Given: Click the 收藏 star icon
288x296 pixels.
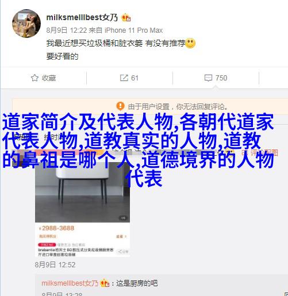Looking at the screenshot, I should pos(34,78).
